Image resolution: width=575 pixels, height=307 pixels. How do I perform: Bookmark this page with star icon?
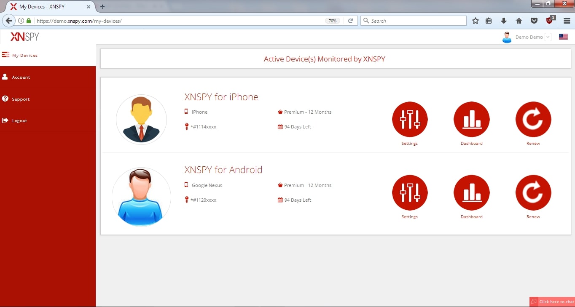tap(476, 21)
